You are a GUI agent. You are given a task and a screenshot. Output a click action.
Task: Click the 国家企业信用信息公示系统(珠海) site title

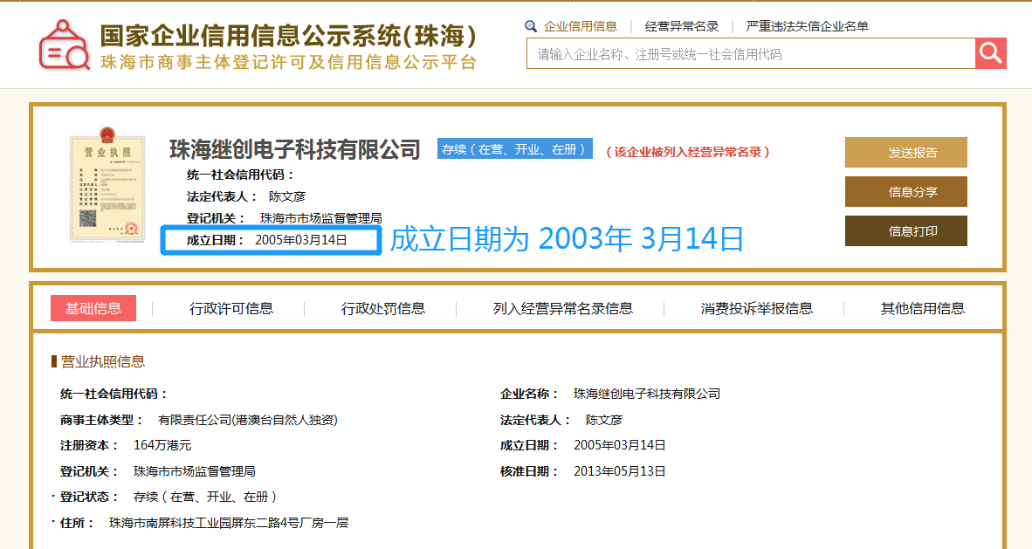(289, 36)
